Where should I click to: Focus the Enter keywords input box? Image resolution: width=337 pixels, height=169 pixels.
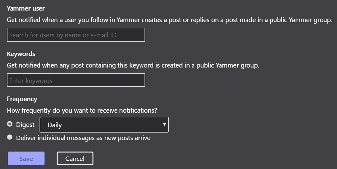point(76,80)
